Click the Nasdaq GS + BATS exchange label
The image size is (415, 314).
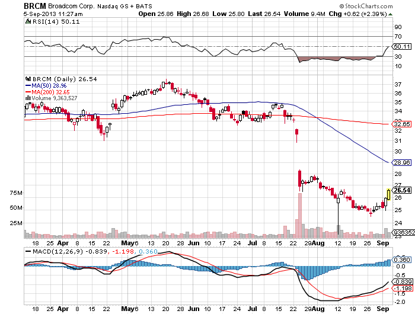click(124, 7)
